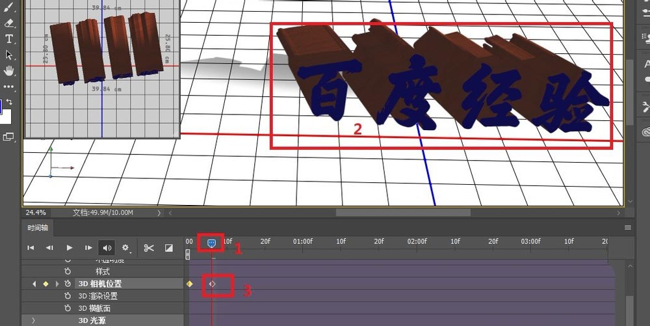Select the 3D 相机位置 track label

click(x=100, y=284)
